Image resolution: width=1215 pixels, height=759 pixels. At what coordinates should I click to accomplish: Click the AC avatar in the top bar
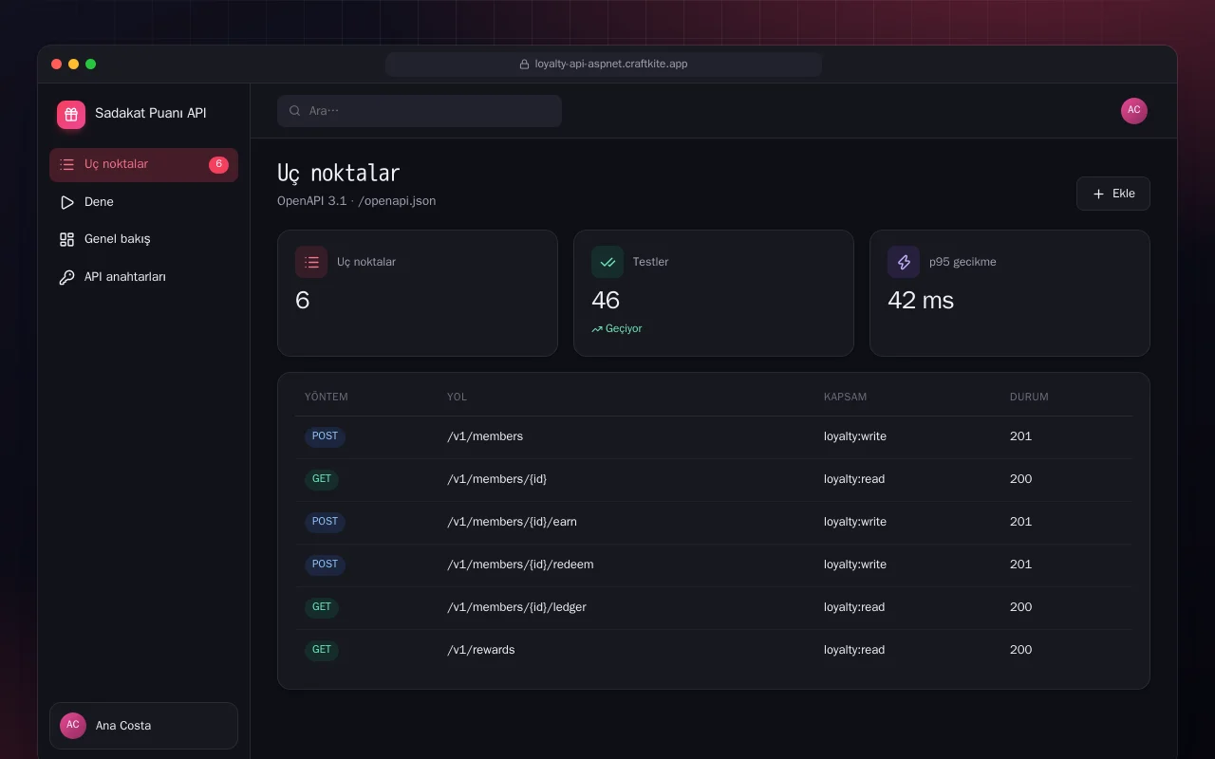1134,111
